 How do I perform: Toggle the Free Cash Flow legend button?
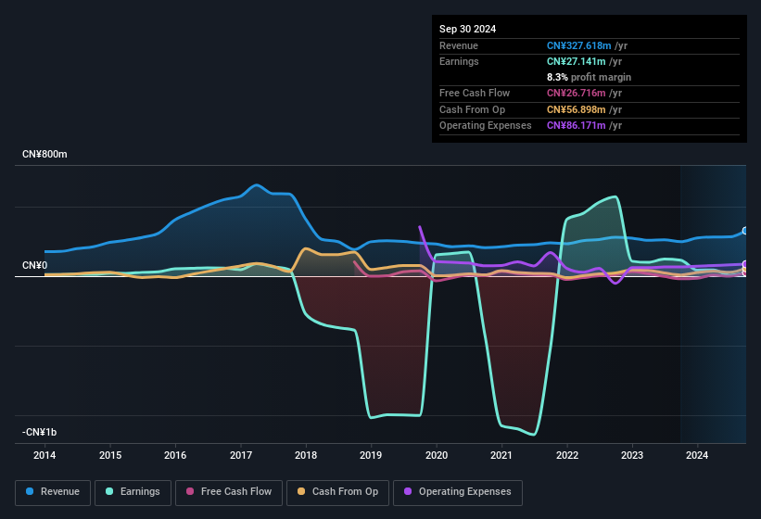click(229, 492)
